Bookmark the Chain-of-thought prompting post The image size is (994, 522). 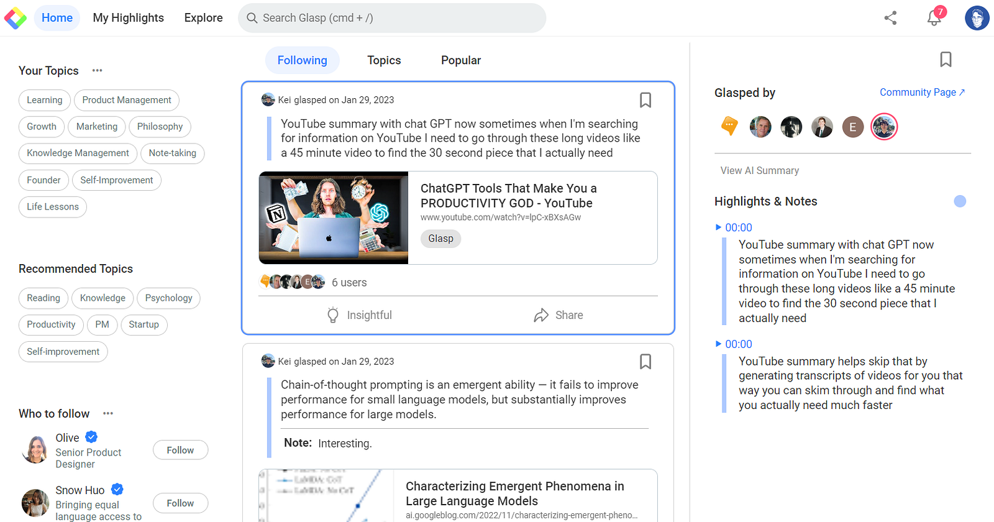[x=645, y=362]
